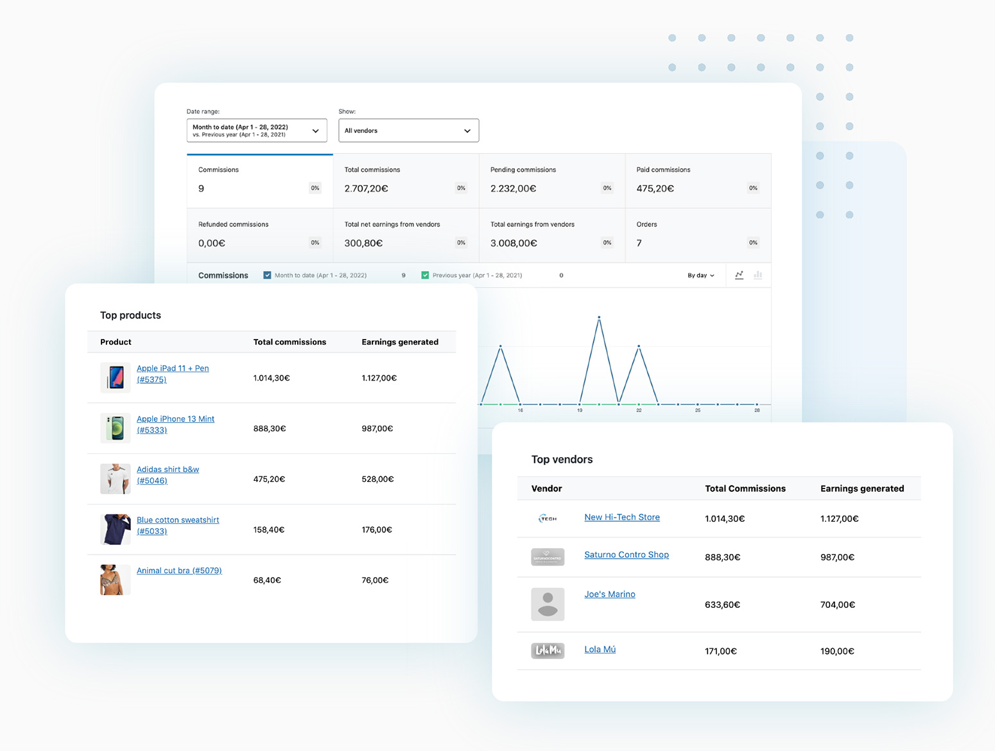The height and width of the screenshot is (751, 995).
Task: Uncheck Month to date in chart legend
Action: [x=267, y=275]
